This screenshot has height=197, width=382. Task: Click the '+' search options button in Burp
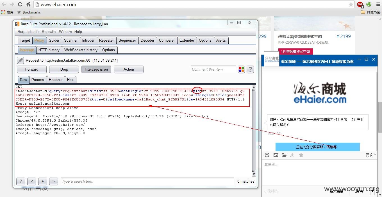(x=43, y=182)
